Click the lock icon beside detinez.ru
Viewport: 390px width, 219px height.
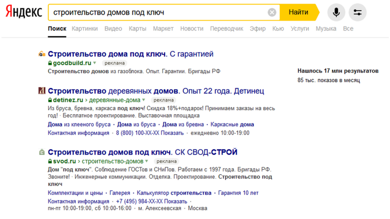(x=50, y=100)
